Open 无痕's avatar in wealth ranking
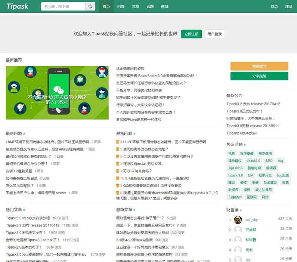 tap(238, 250)
